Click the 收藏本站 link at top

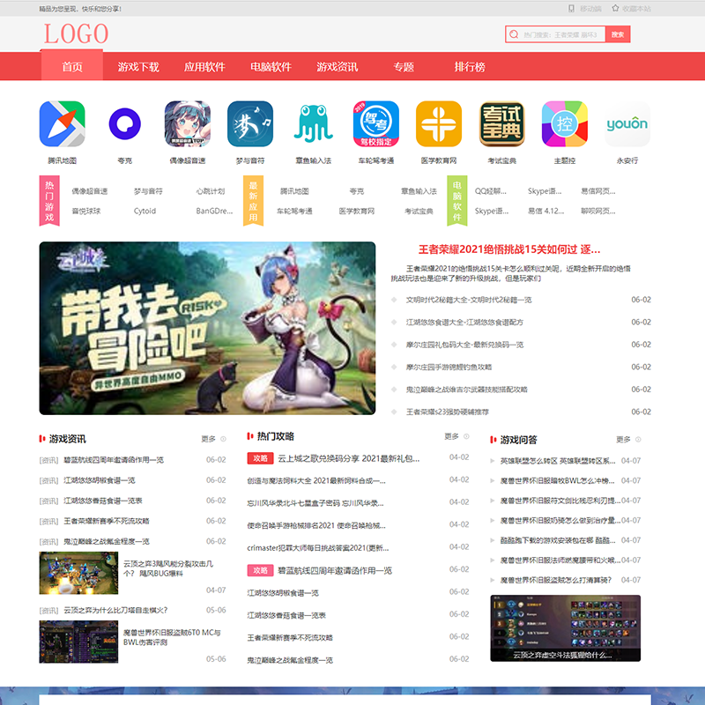coord(636,9)
